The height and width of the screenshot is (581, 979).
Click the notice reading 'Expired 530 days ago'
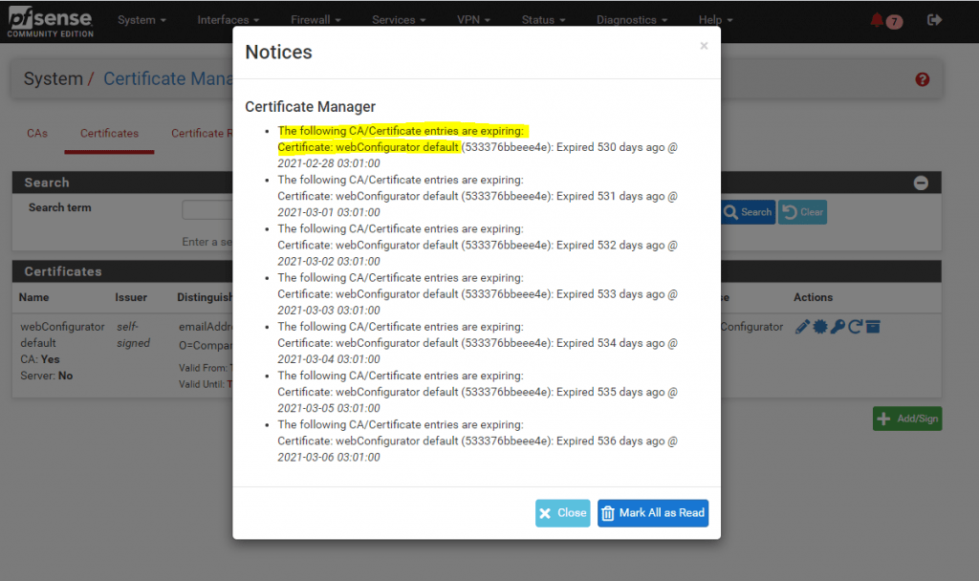pos(478,147)
